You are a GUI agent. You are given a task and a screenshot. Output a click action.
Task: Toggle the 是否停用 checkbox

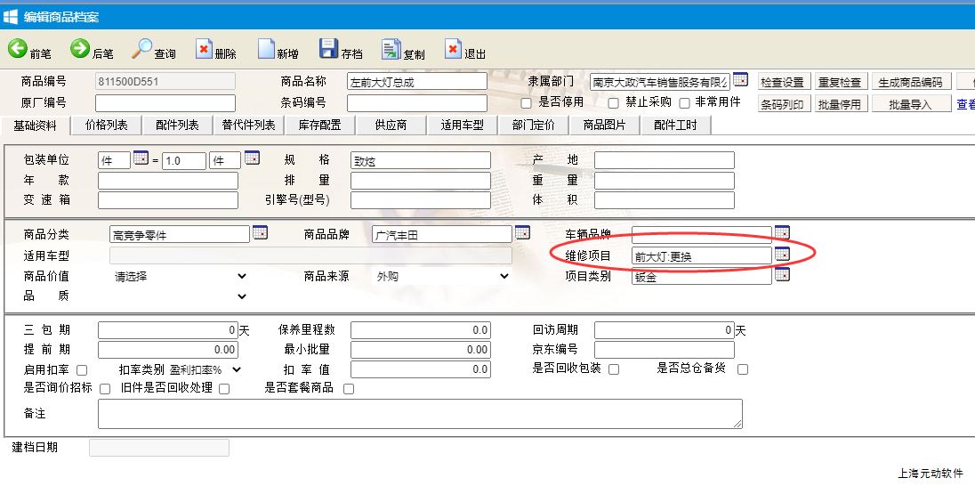point(527,103)
